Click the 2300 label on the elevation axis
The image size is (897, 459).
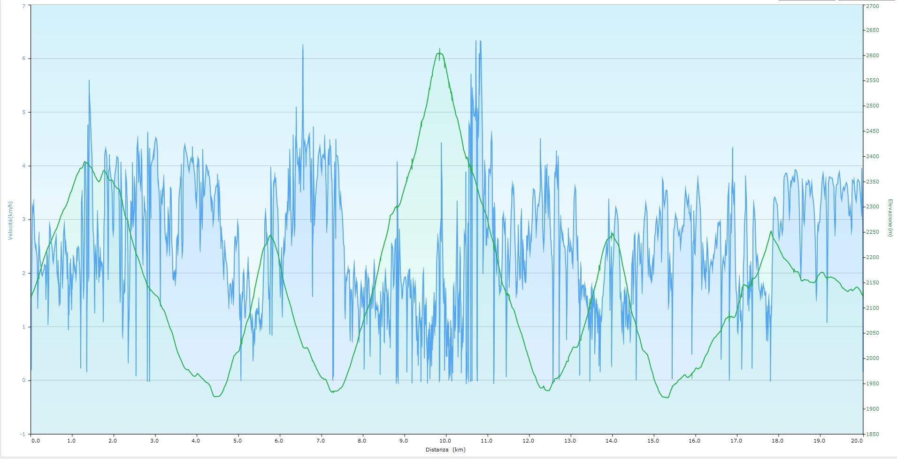pyautogui.click(x=873, y=207)
